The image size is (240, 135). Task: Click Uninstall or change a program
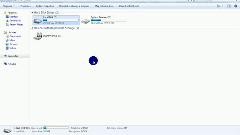pos(74,6)
